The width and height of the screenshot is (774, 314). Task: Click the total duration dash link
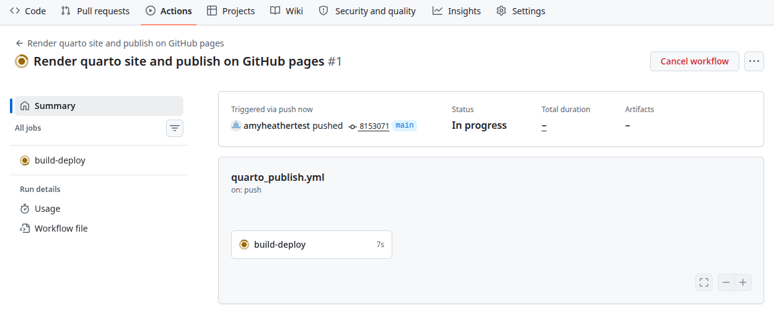coord(544,126)
